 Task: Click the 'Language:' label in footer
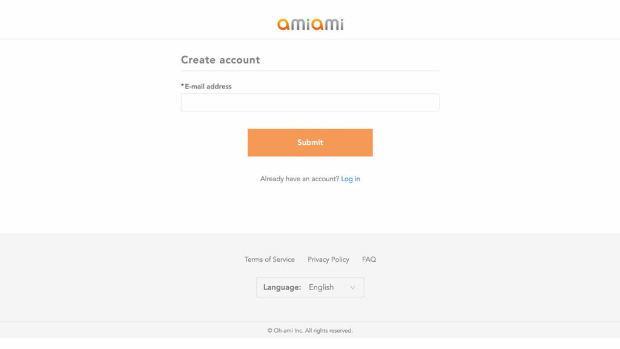tap(282, 287)
